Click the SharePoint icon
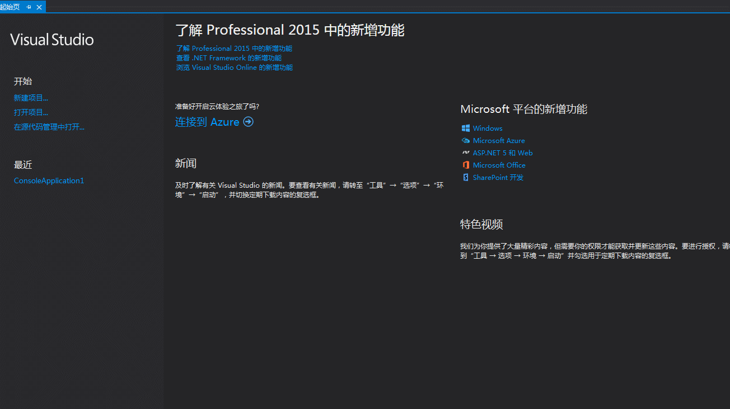Viewport: 730px width, 409px height. (466, 177)
